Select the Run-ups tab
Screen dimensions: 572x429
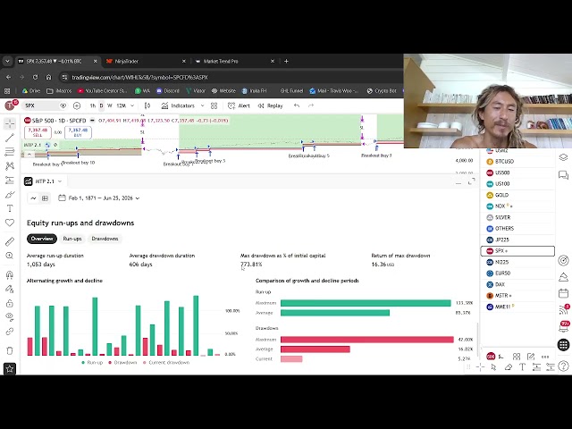pos(72,239)
